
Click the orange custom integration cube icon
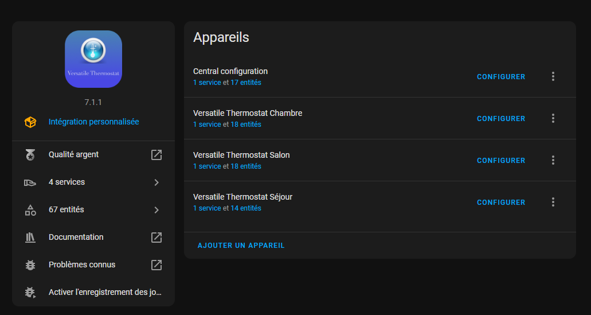pos(30,122)
